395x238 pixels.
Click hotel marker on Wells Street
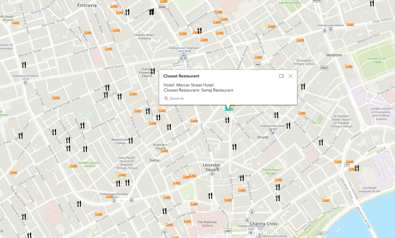[x=88, y=32]
